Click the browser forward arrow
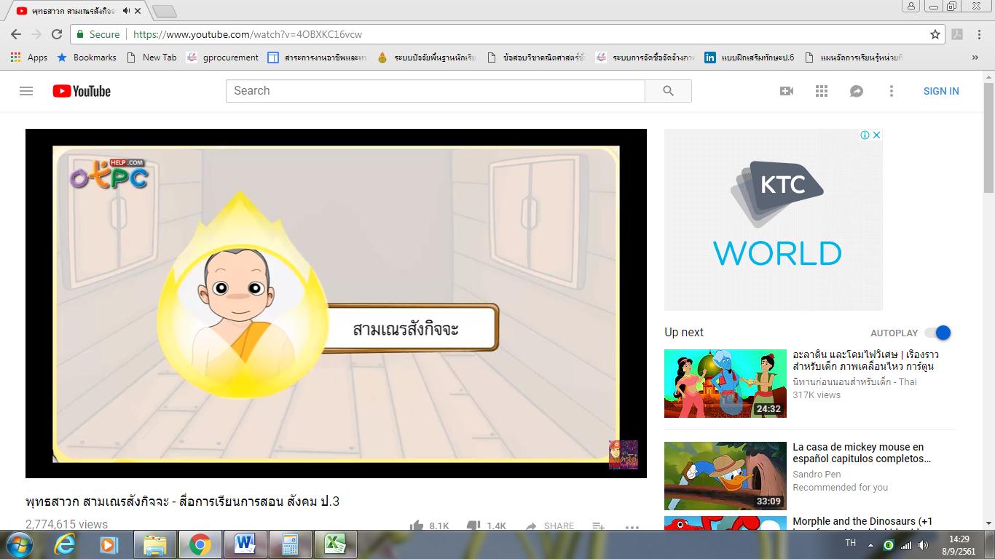Screen dimensions: 995x559 tap(36, 34)
